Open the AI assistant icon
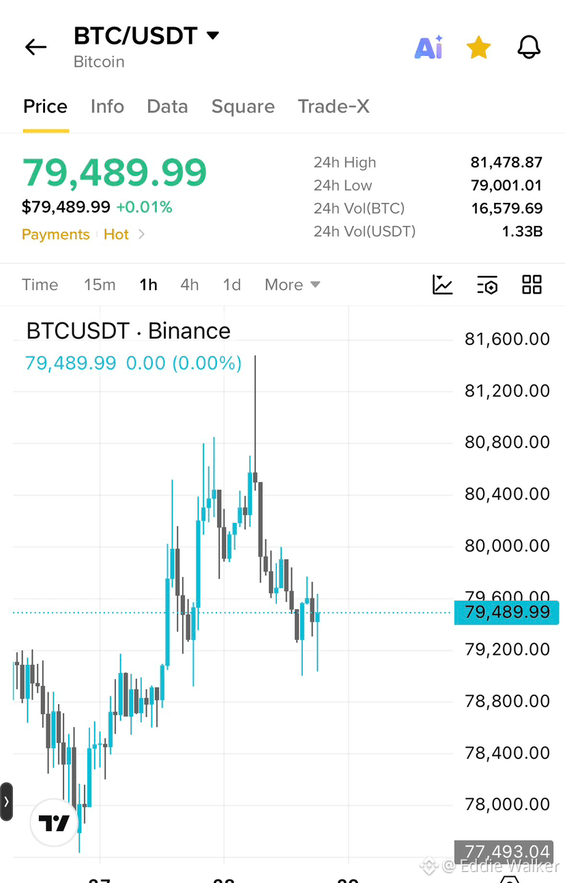Image resolution: width=565 pixels, height=883 pixels. pos(429,47)
